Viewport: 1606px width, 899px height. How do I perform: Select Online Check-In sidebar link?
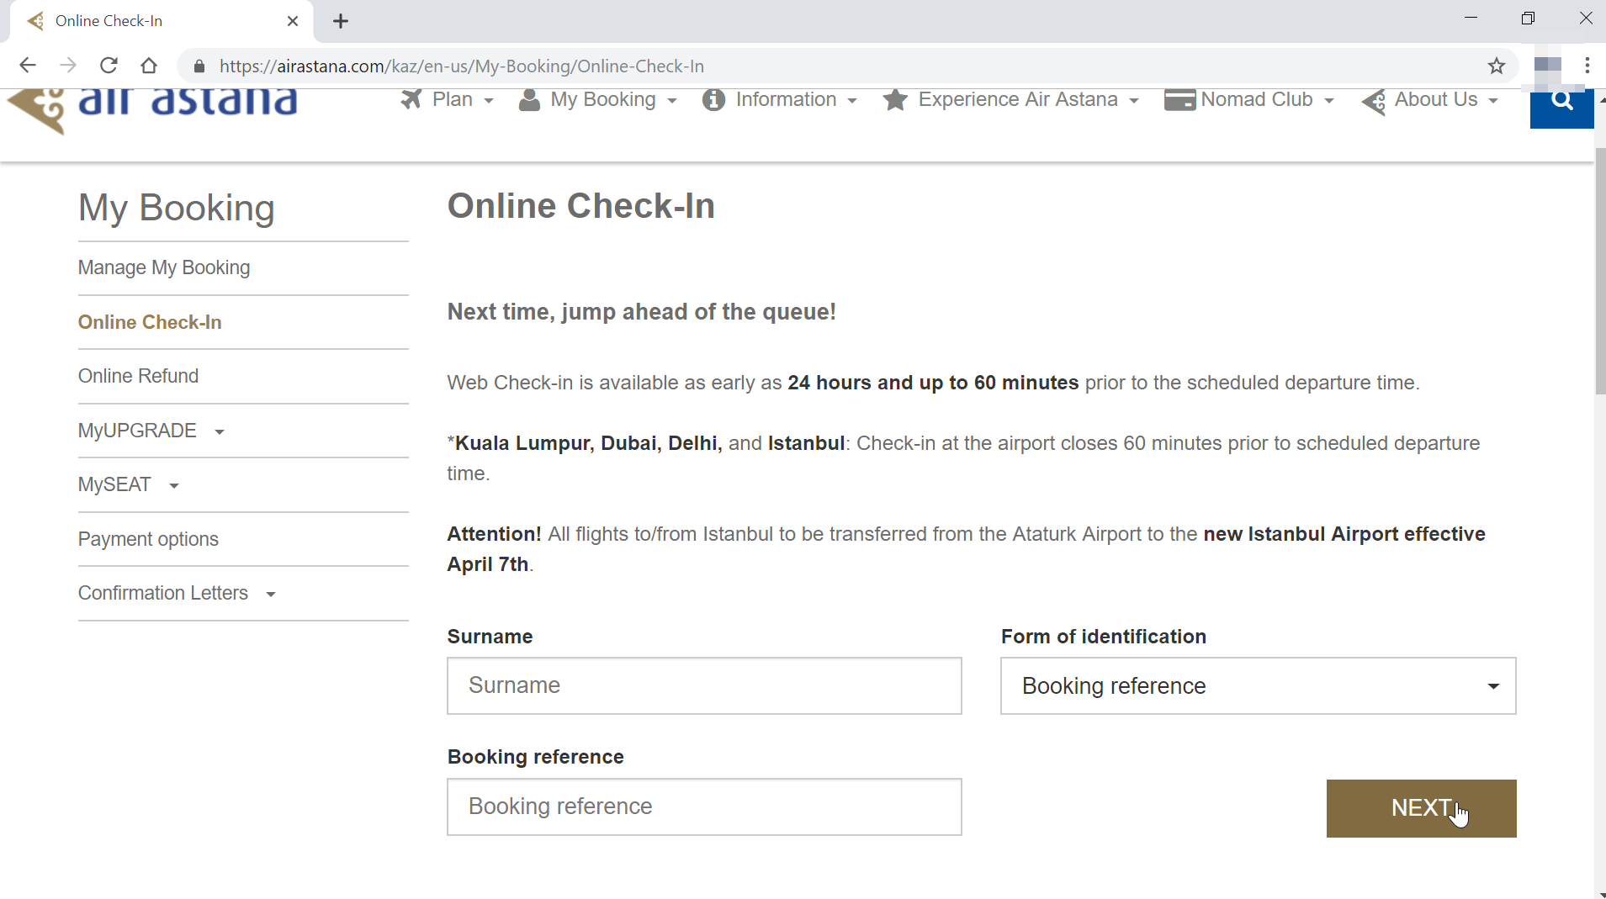pos(150,322)
